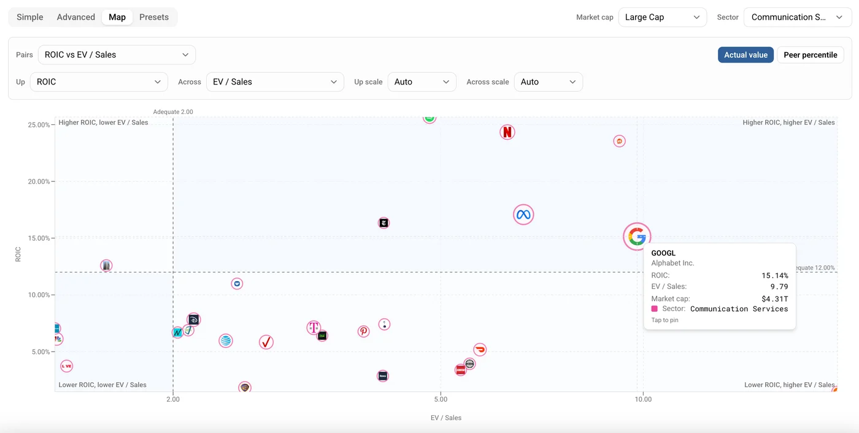This screenshot has width=859, height=433.
Task: Switch to the Simple tab
Action: [30, 17]
